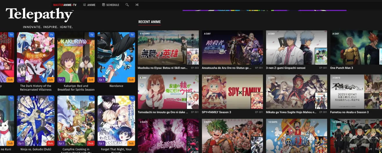Open the Wandance title link
The image size is (382, 153).
[116, 86]
